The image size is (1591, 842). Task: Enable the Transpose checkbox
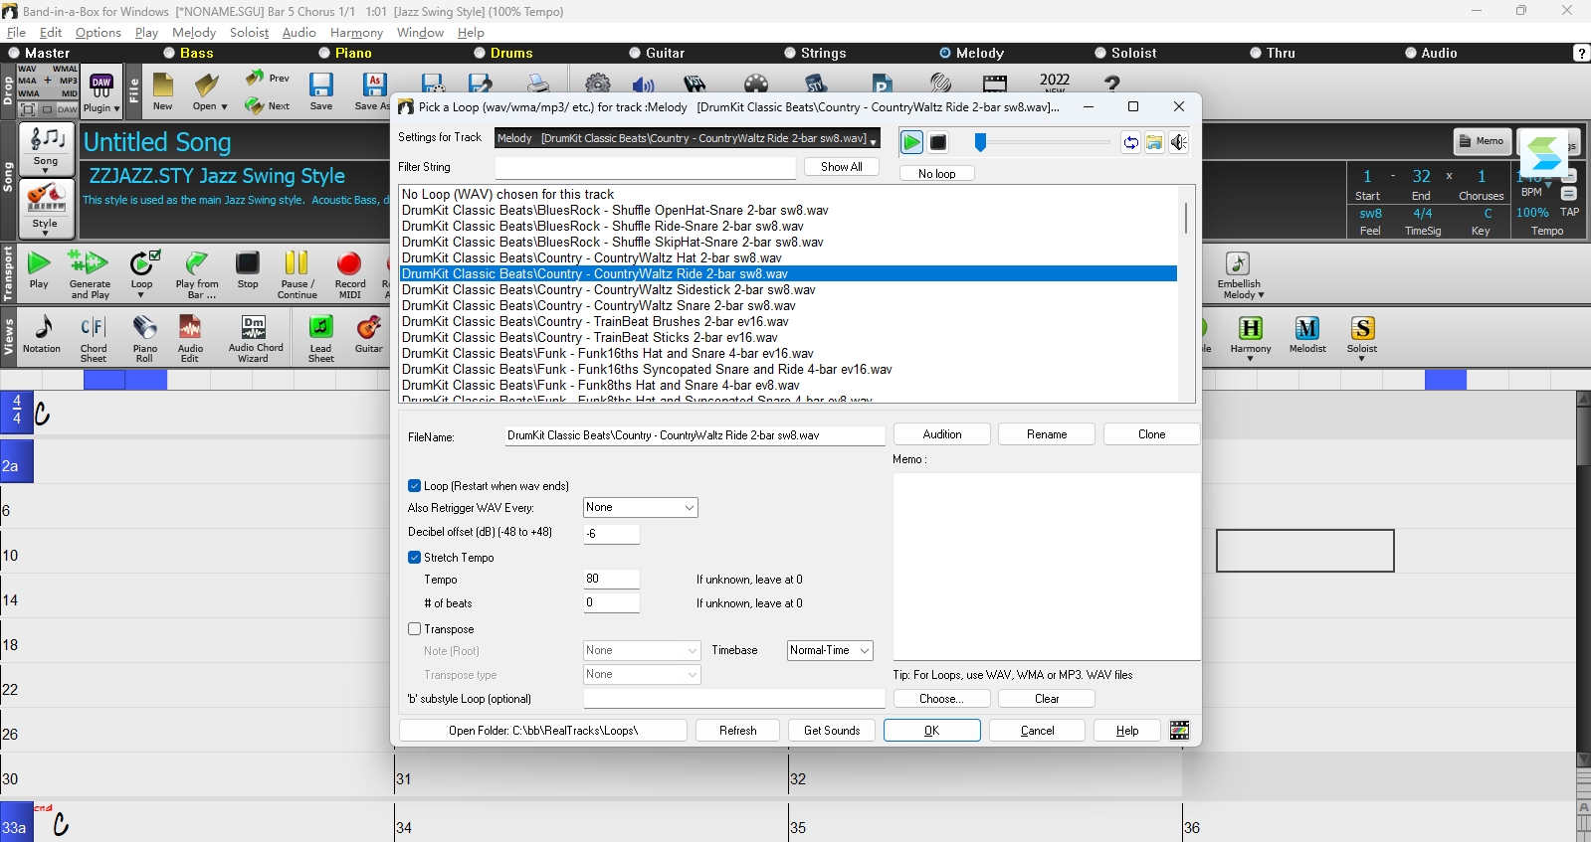414,629
